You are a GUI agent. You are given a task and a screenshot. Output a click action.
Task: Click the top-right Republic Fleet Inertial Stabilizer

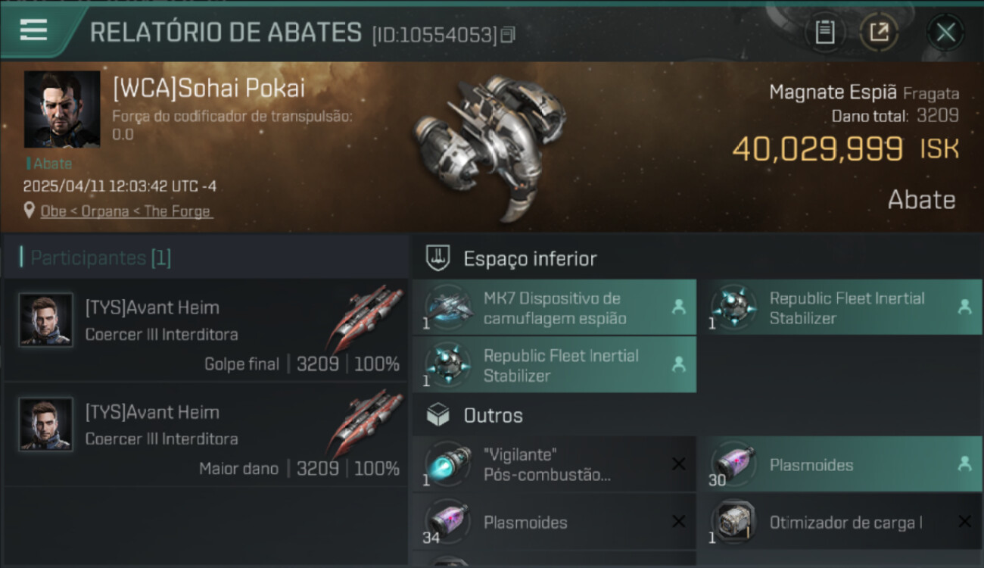point(840,307)
